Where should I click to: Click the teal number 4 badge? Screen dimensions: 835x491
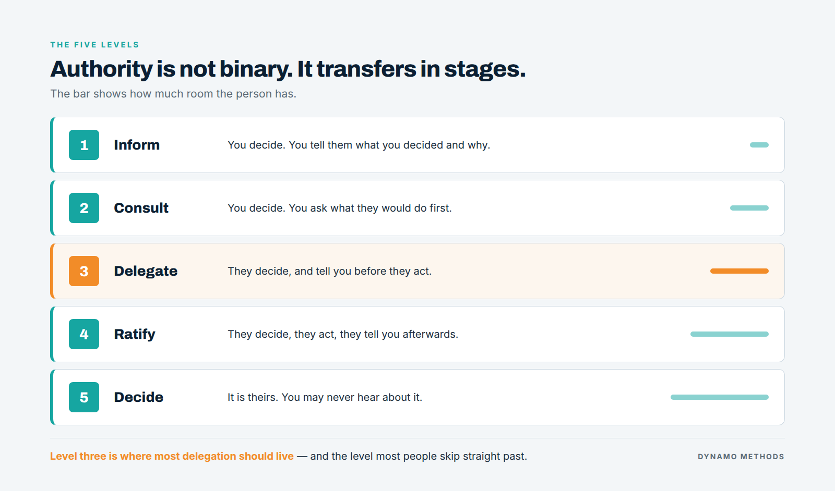(84, 334)
